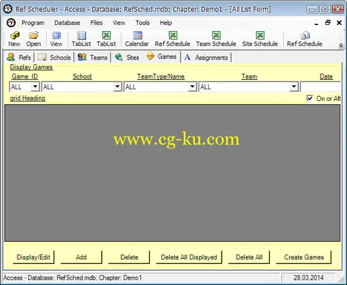Viewport: 347px width, 285px height.
Task: Open the Program menu
Action: [x=33, y=23]
